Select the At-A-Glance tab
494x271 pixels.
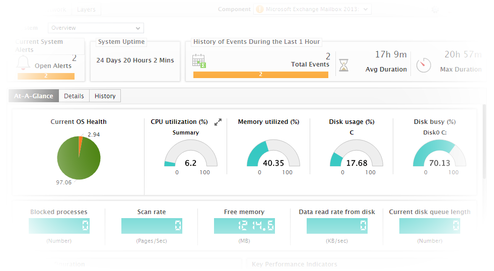point(34,96)
